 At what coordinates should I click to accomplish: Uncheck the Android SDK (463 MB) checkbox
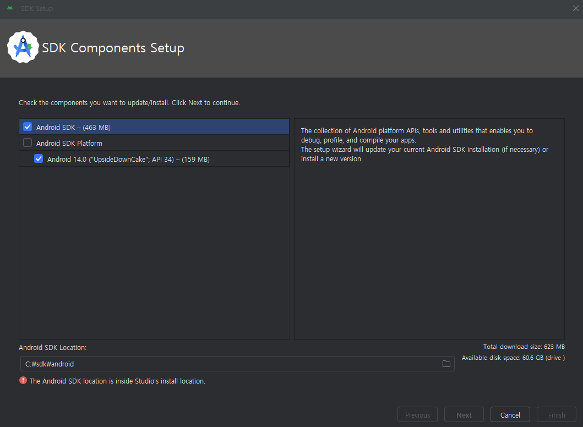pyautogui.click(x=28, y=127)
